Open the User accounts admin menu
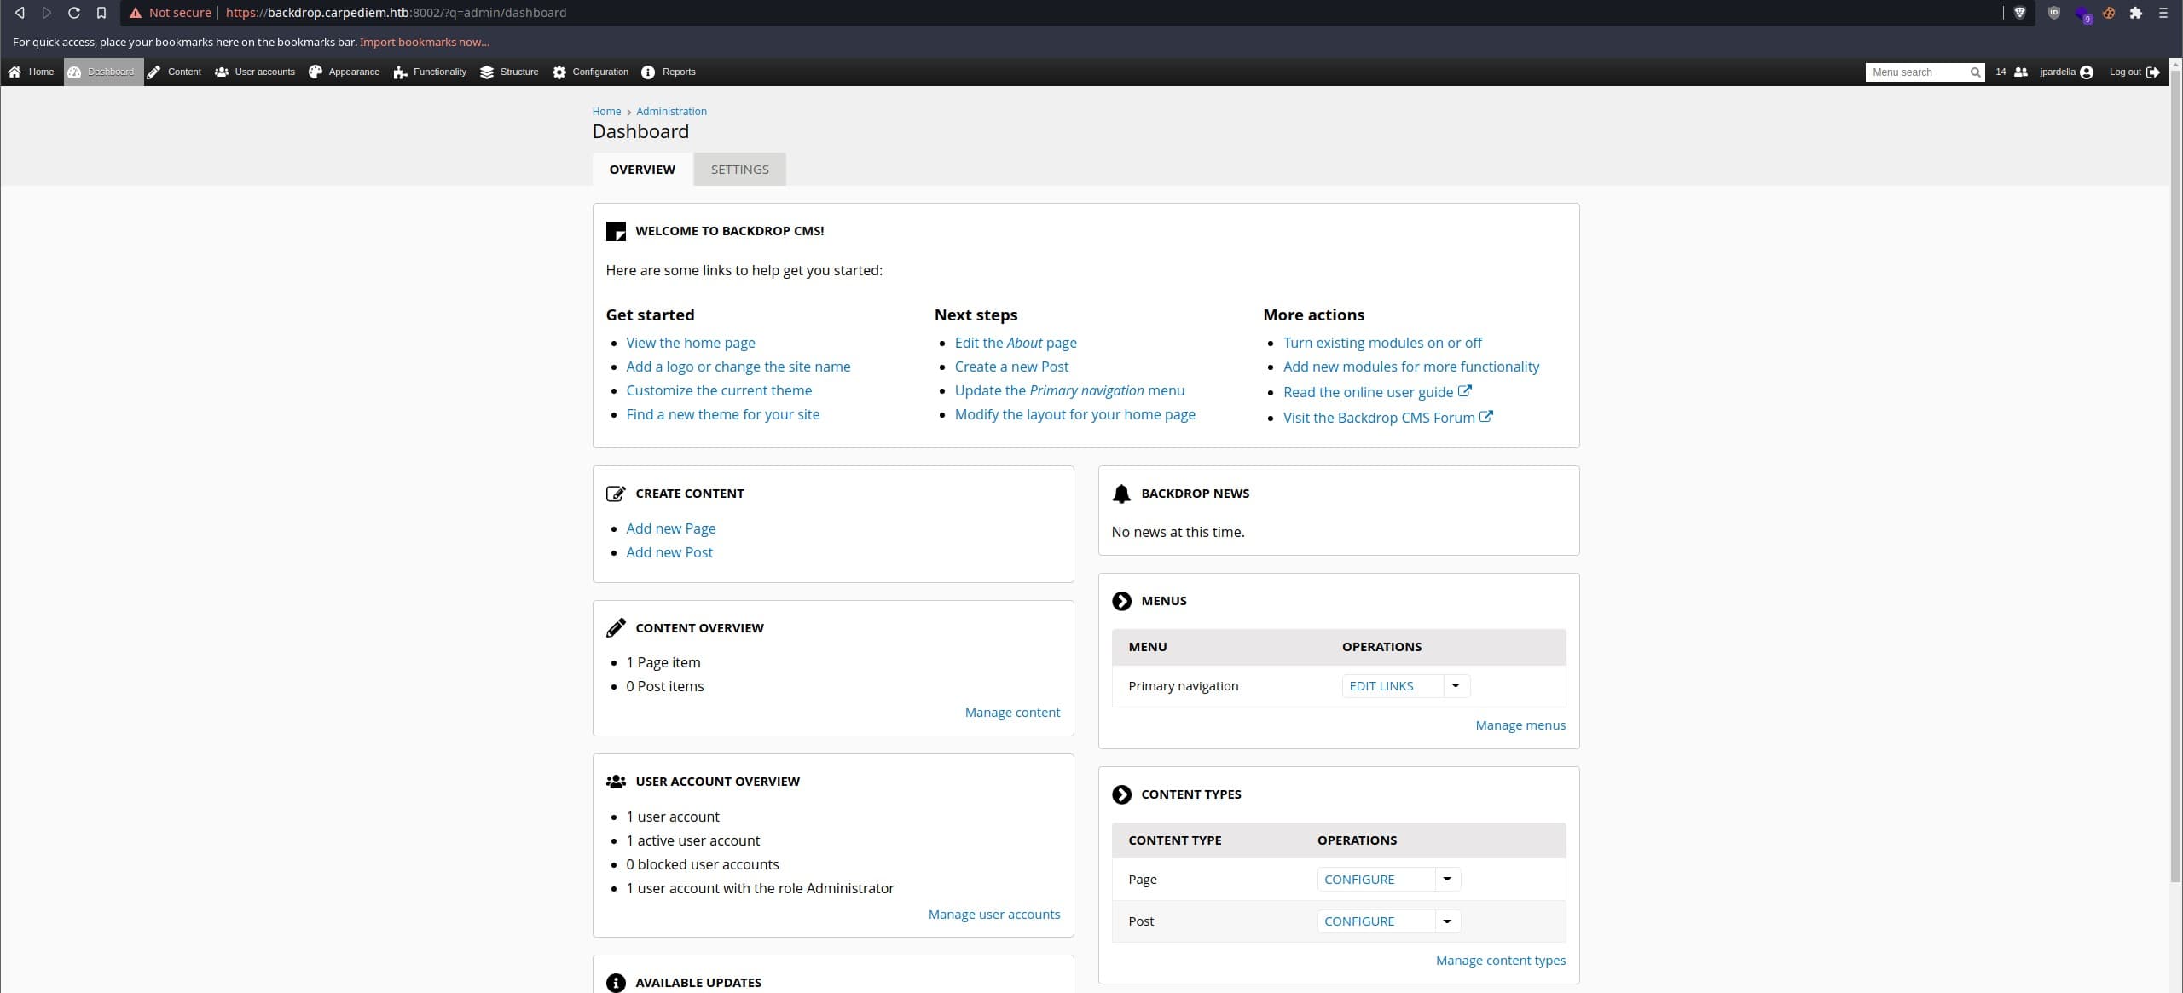The width and height of the screenshot is (2183, 993). [x=255, y=72]
